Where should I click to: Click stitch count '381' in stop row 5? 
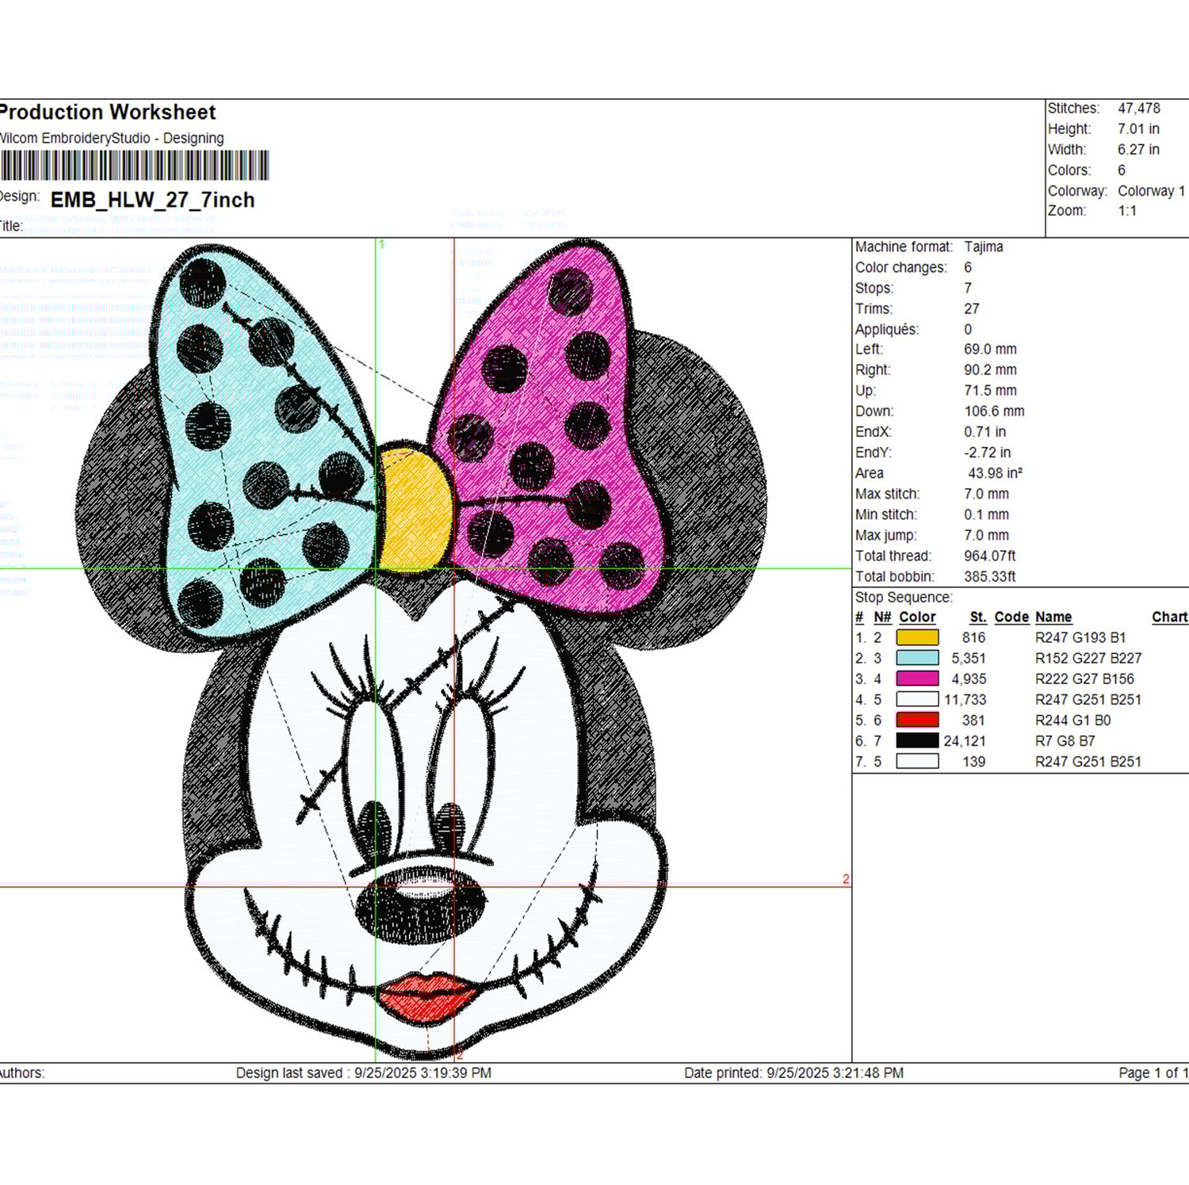click(973, 720)
